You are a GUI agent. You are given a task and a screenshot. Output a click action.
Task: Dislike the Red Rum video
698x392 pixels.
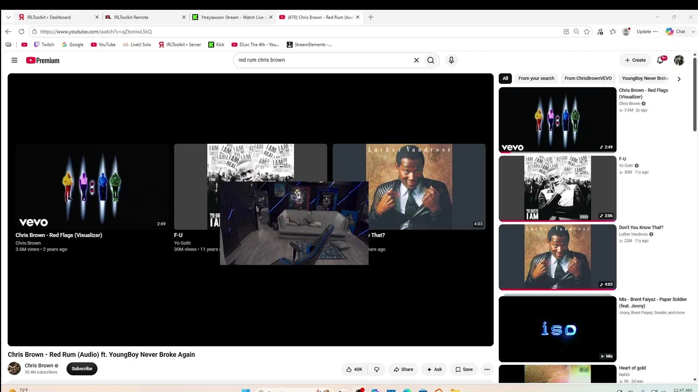[x=376, y=369]
